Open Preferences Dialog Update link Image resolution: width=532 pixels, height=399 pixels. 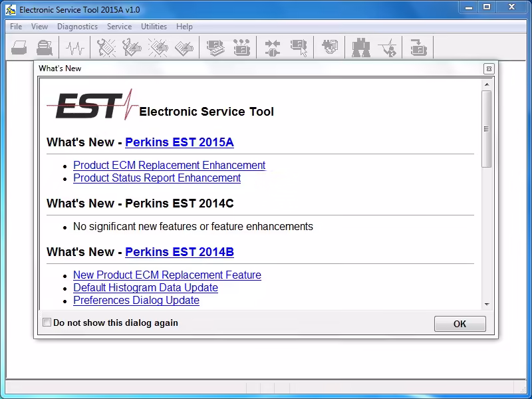136,301
